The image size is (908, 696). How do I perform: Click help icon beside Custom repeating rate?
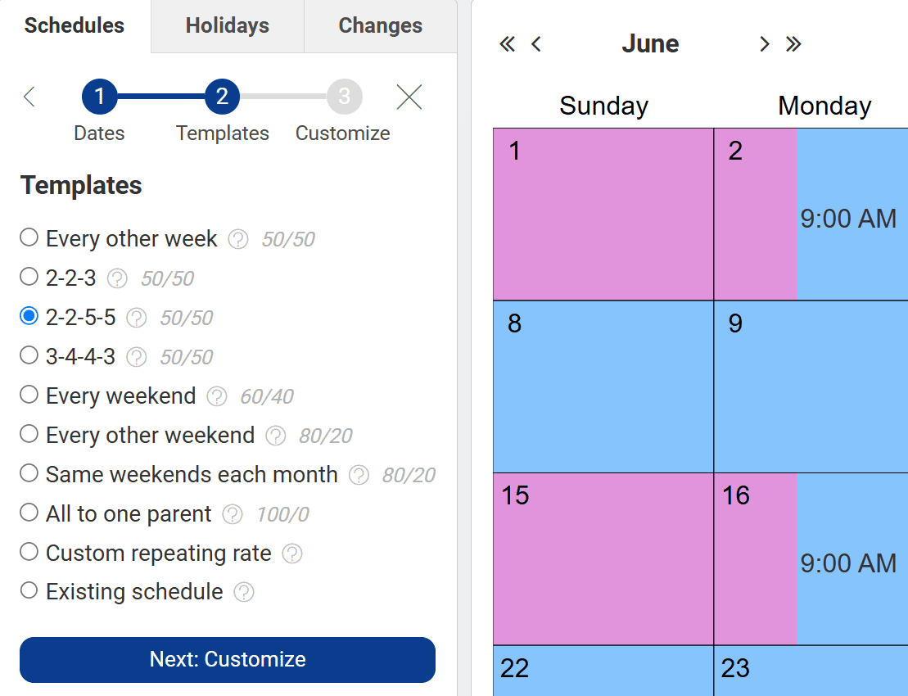point(292,554)
